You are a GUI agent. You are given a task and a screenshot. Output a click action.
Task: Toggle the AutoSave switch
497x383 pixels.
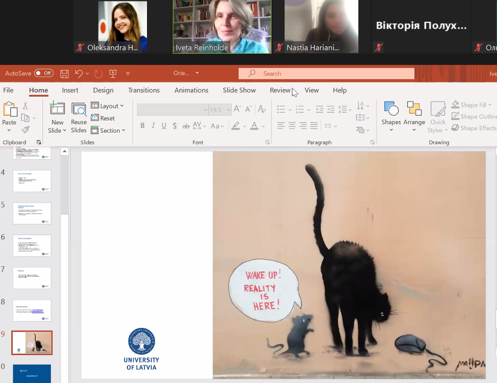[43, 73]
